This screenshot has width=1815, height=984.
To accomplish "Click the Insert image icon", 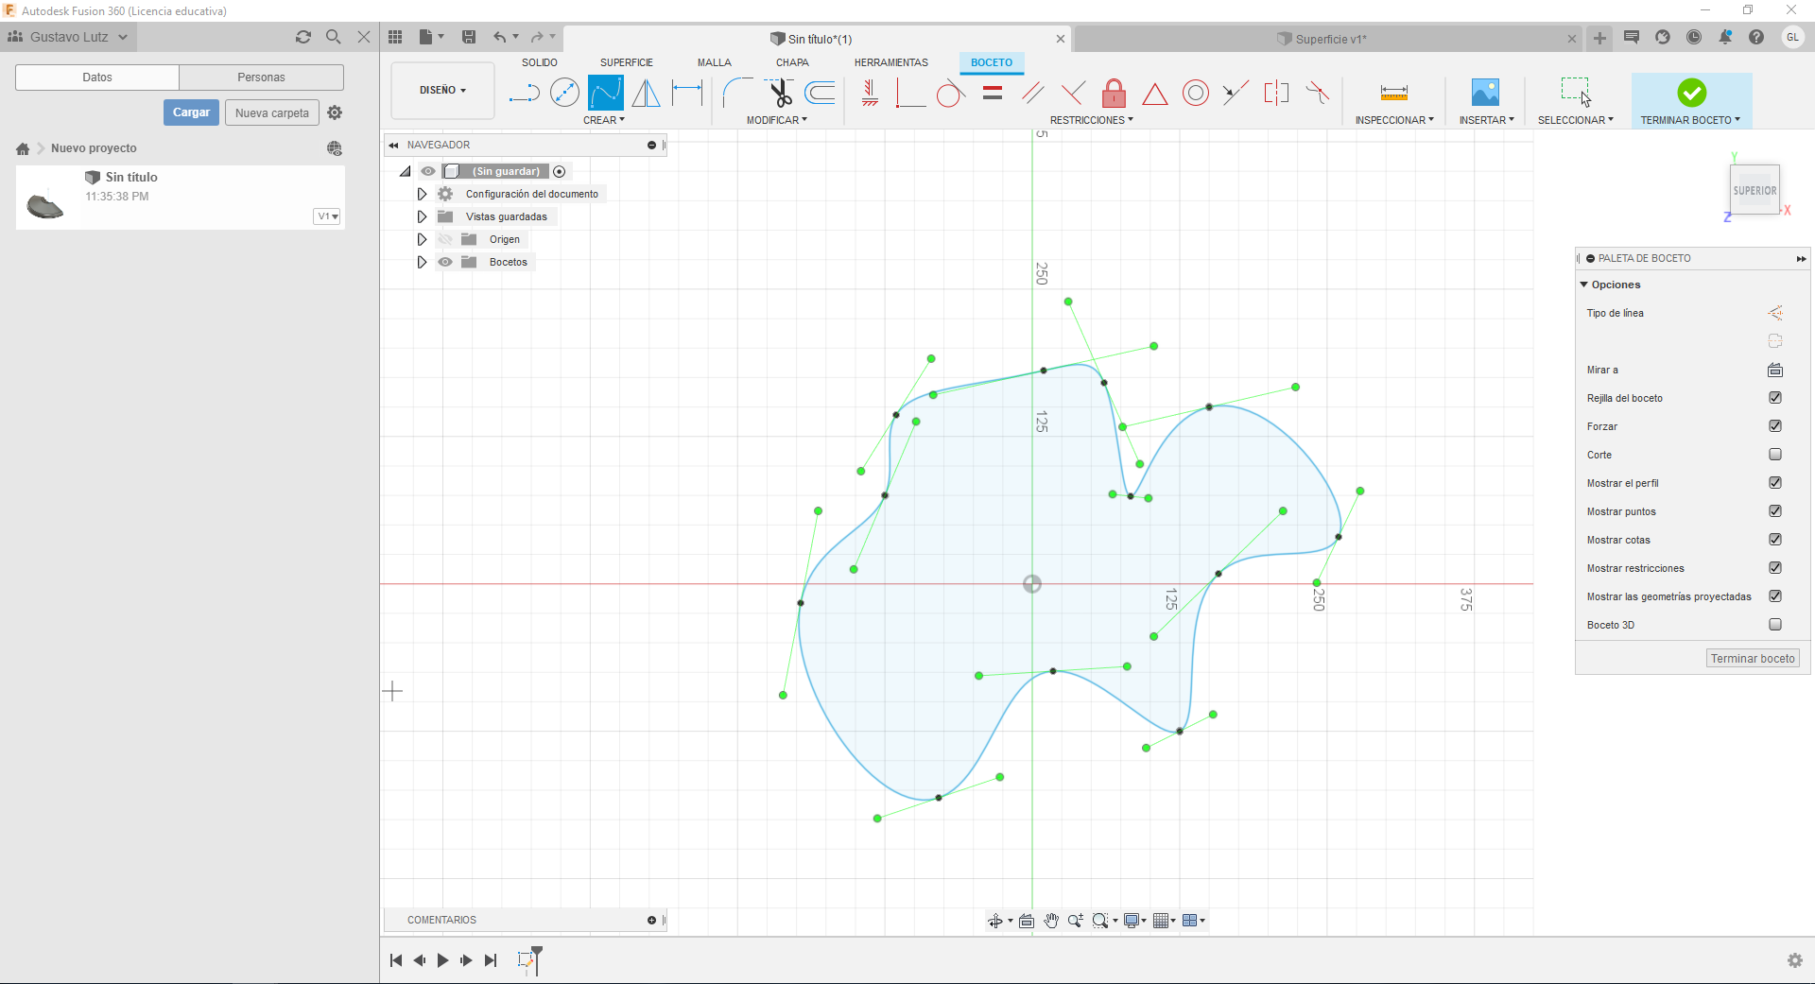I will pyautogui.click(x=1485, y=93).
